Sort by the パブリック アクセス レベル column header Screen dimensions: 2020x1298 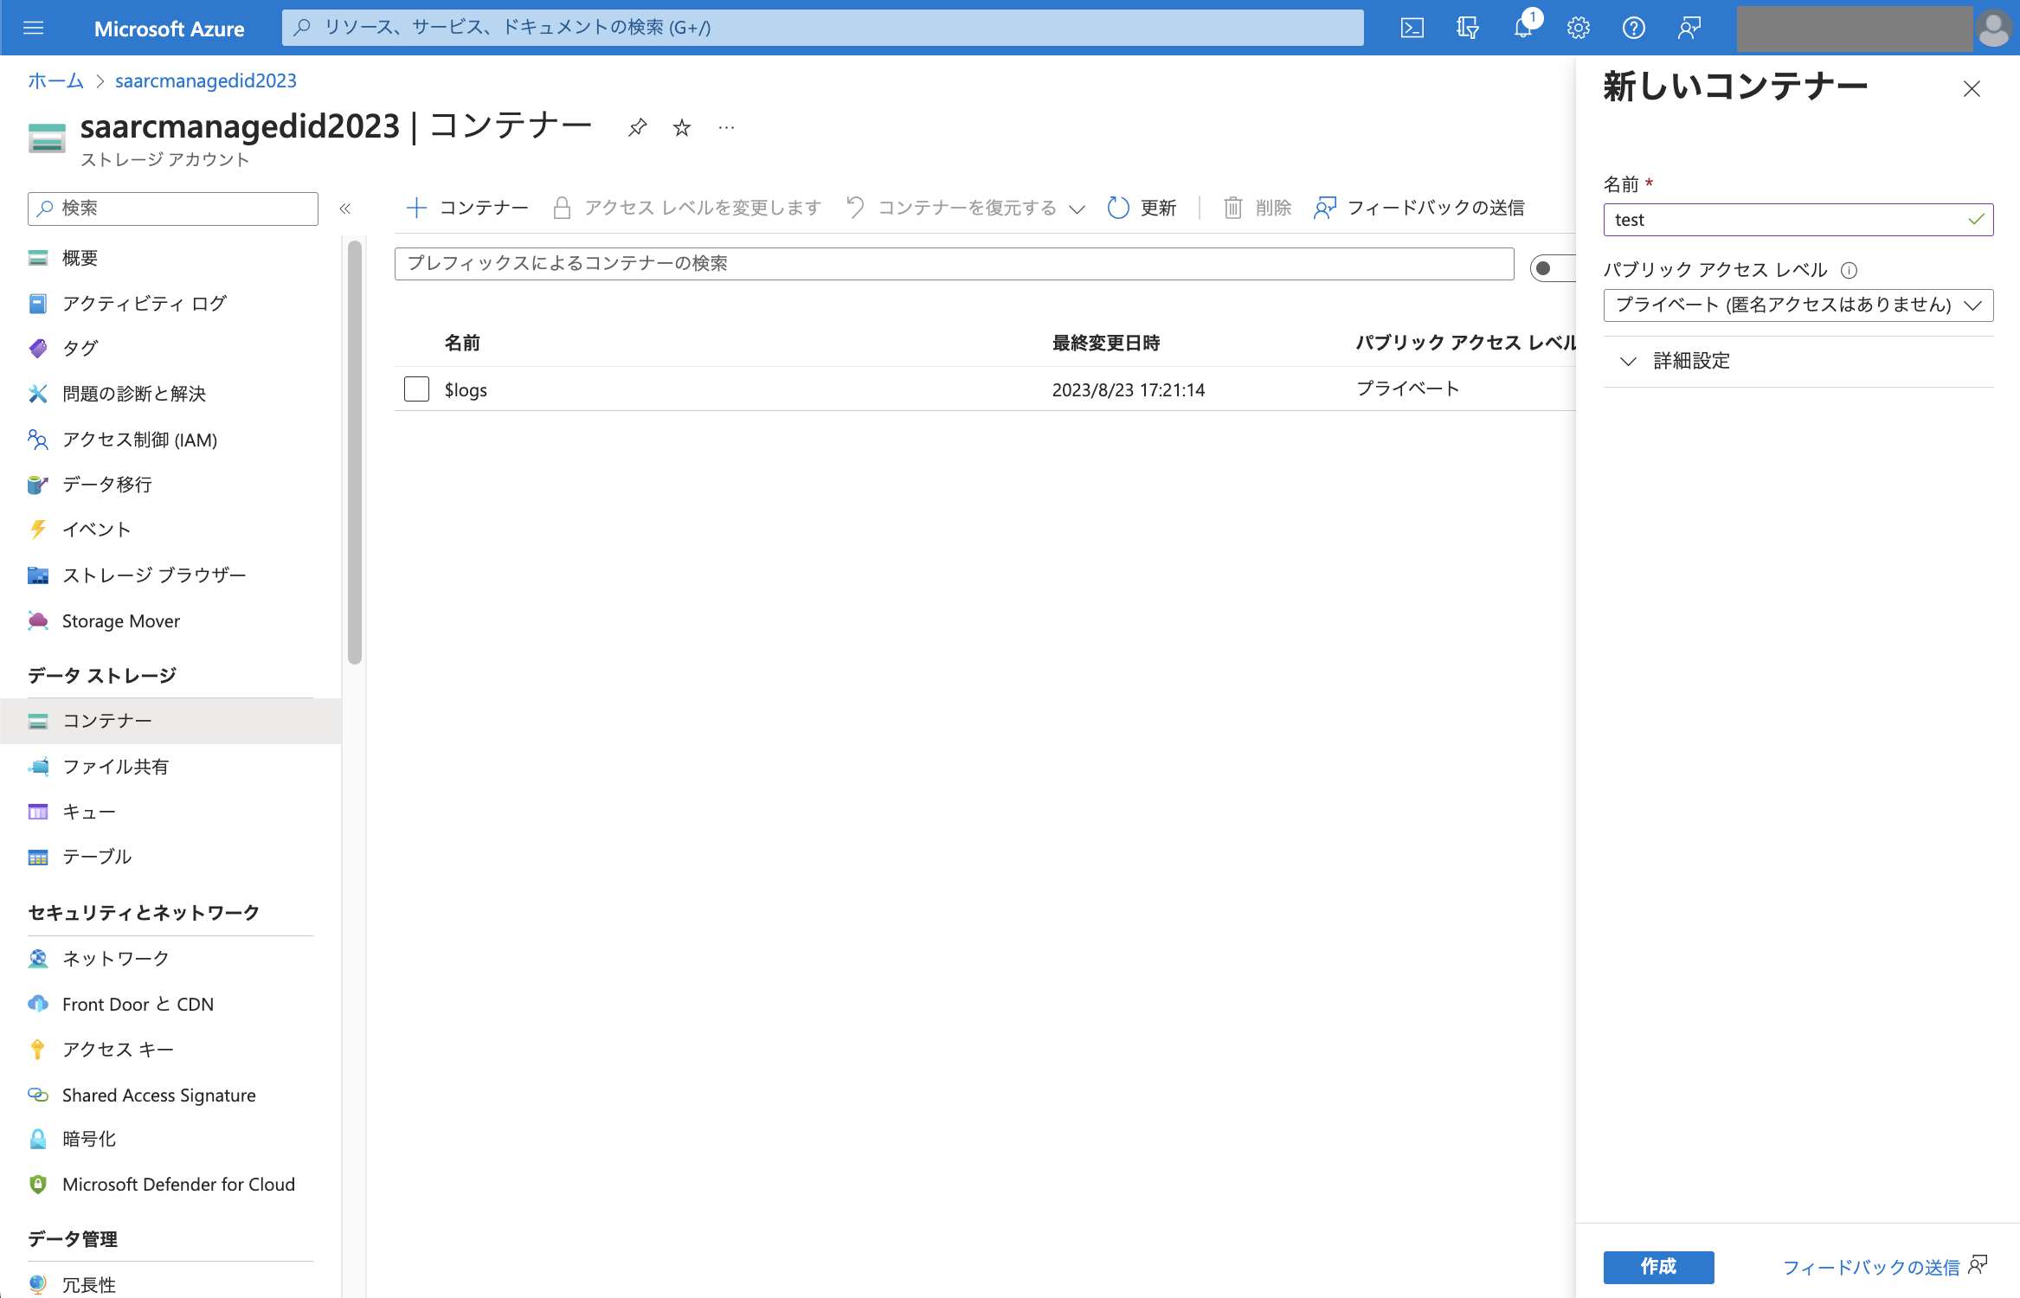click(1466, 343)
